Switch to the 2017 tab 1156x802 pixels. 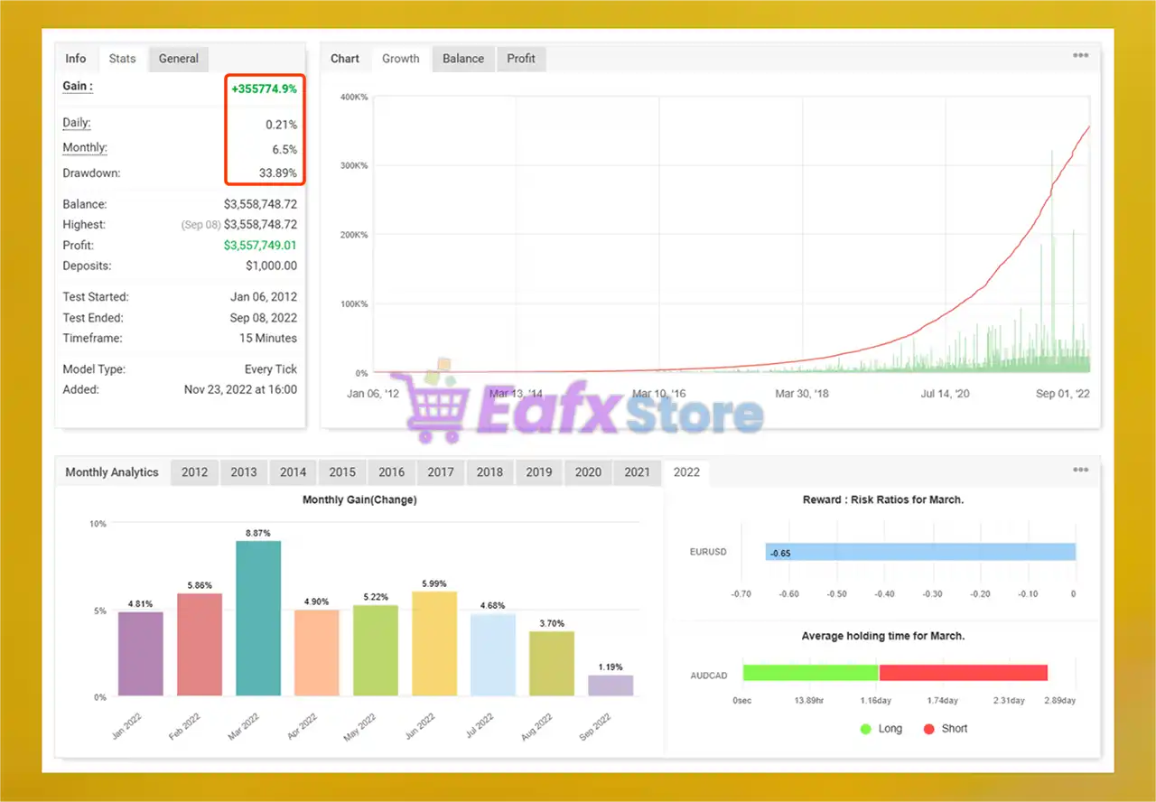441,472
